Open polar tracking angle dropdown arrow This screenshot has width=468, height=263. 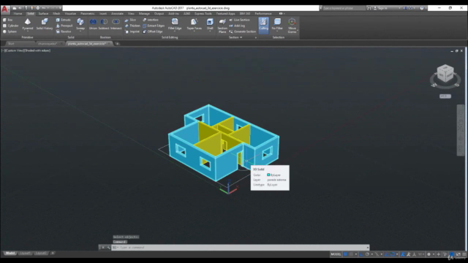pyautogui.click(x=372, y=254)
